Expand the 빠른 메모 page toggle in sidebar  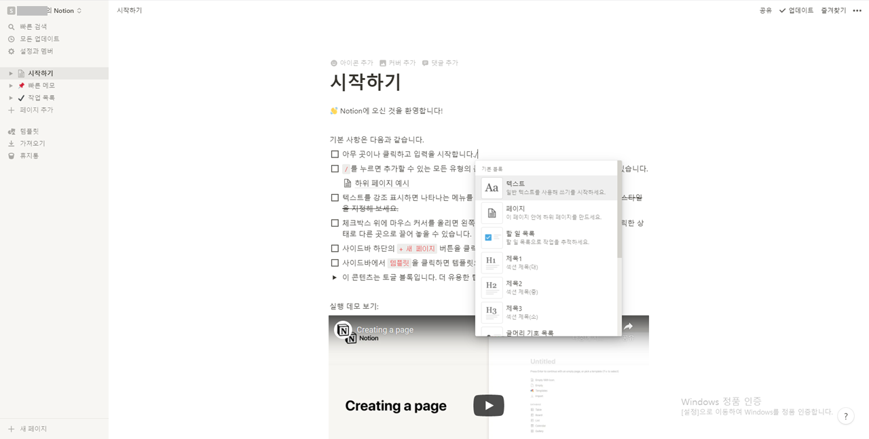(x=11, y=85)
